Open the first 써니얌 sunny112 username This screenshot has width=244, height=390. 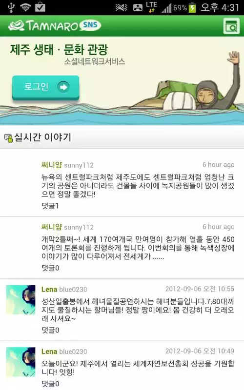click(x=67, y=165)
